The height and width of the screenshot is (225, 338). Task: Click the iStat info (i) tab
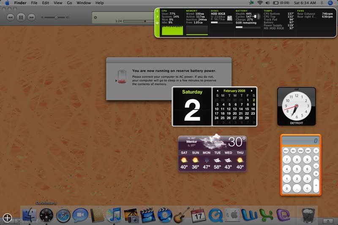pos(157,11)
